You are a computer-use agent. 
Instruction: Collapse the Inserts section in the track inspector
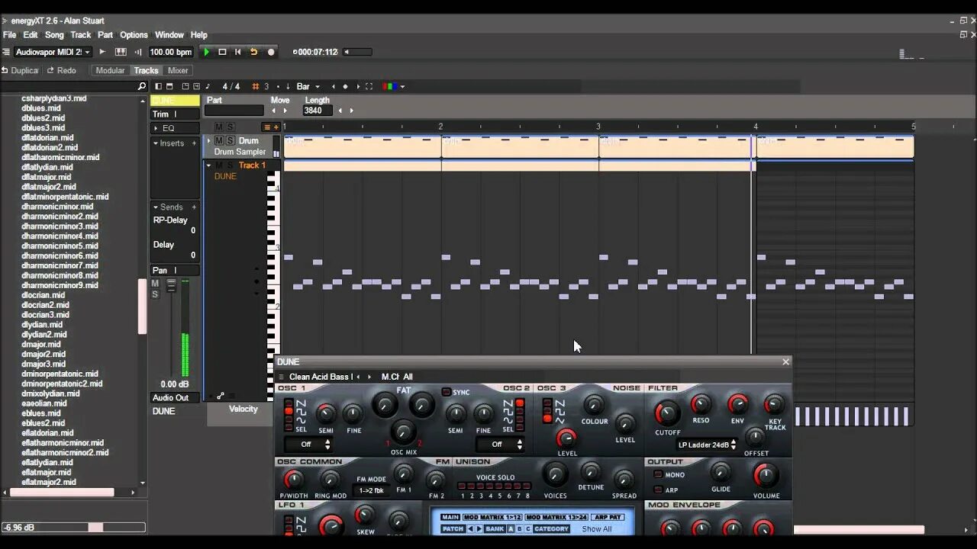coord(156,143)
